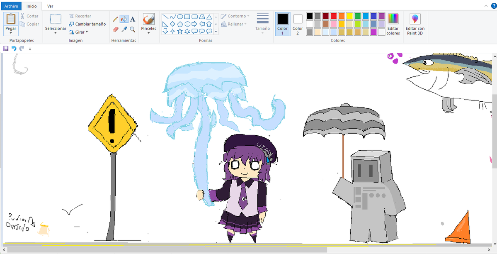Collapse the ribbon with top-right chevron
Screen dimensions: 497x254
[x=486, y=6]
